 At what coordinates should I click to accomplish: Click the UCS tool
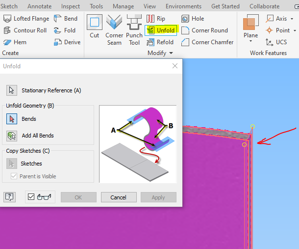tap(276, 42)
